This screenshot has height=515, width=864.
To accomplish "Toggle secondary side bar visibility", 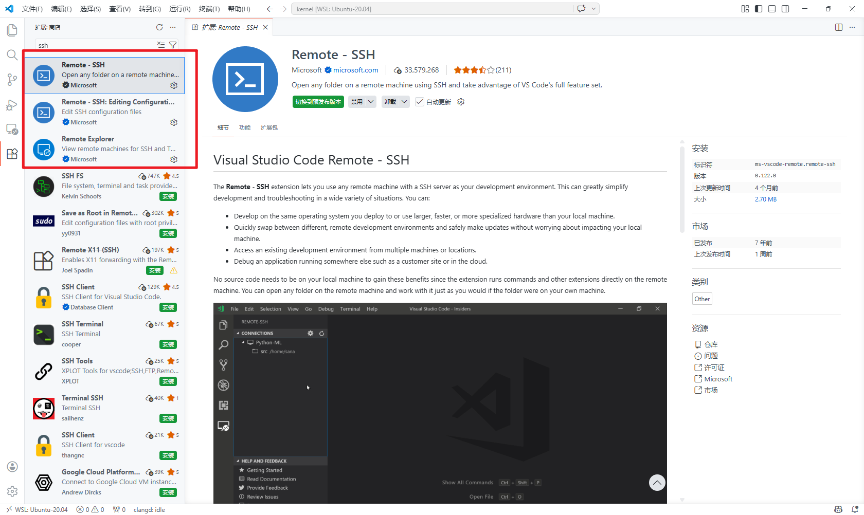I will (x=785, y=9).
